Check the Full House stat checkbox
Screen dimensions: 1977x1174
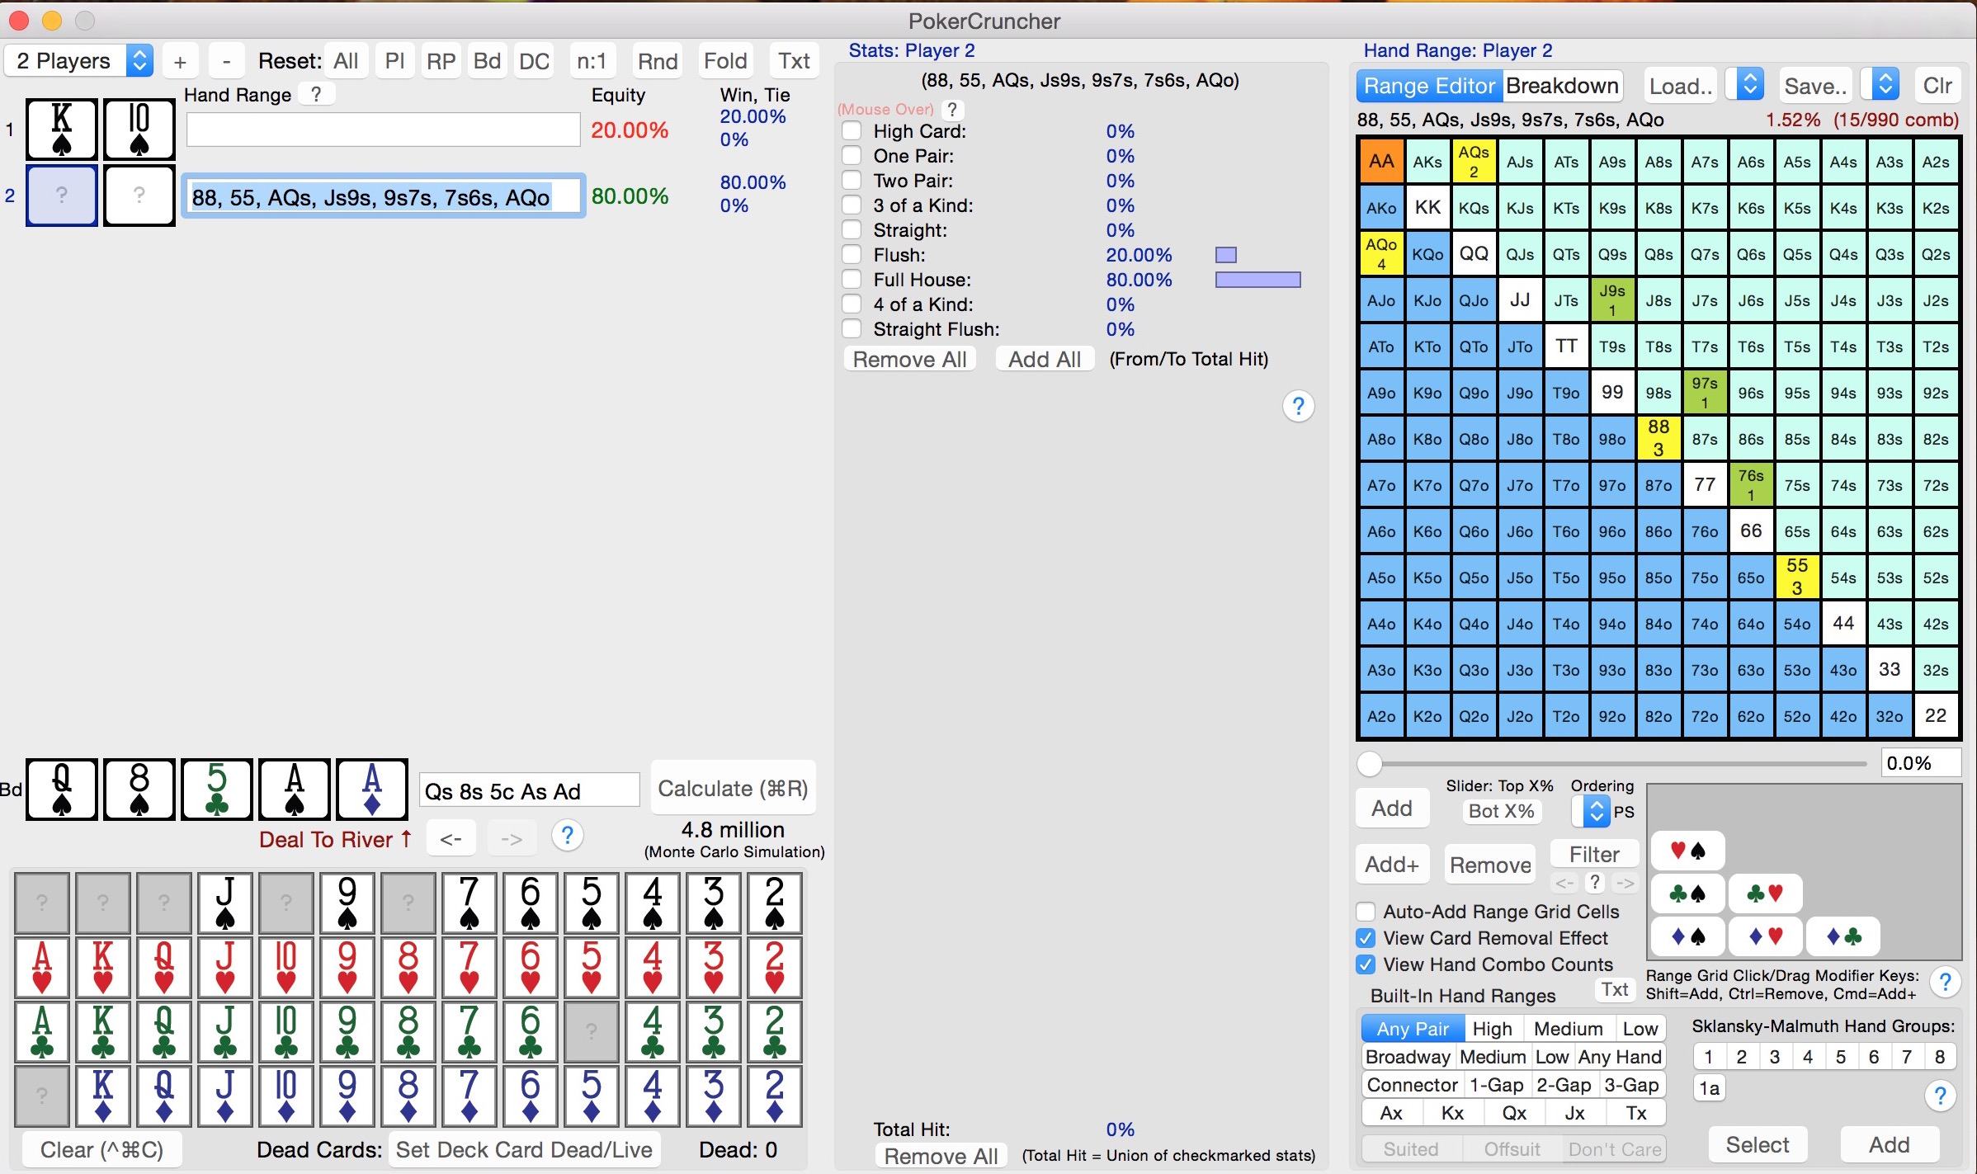tap(852, 279)
